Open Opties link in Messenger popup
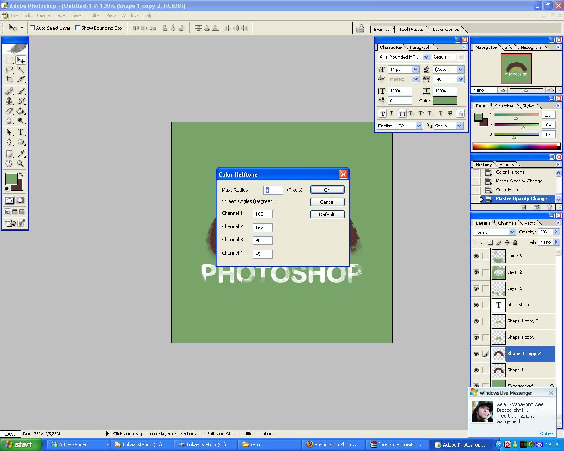The width and height of the screenshot is (564, 451). (546, 433)
